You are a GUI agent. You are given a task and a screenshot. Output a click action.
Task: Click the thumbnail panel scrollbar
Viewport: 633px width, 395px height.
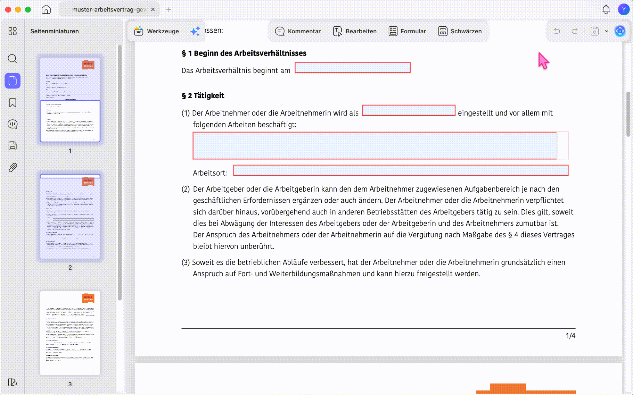click(x=120, y=173)
